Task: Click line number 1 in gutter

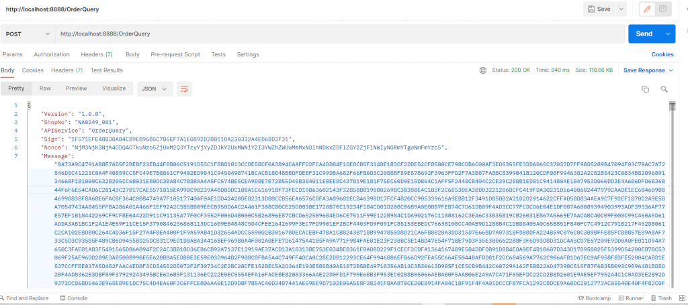Action: [x=16, y=106]
